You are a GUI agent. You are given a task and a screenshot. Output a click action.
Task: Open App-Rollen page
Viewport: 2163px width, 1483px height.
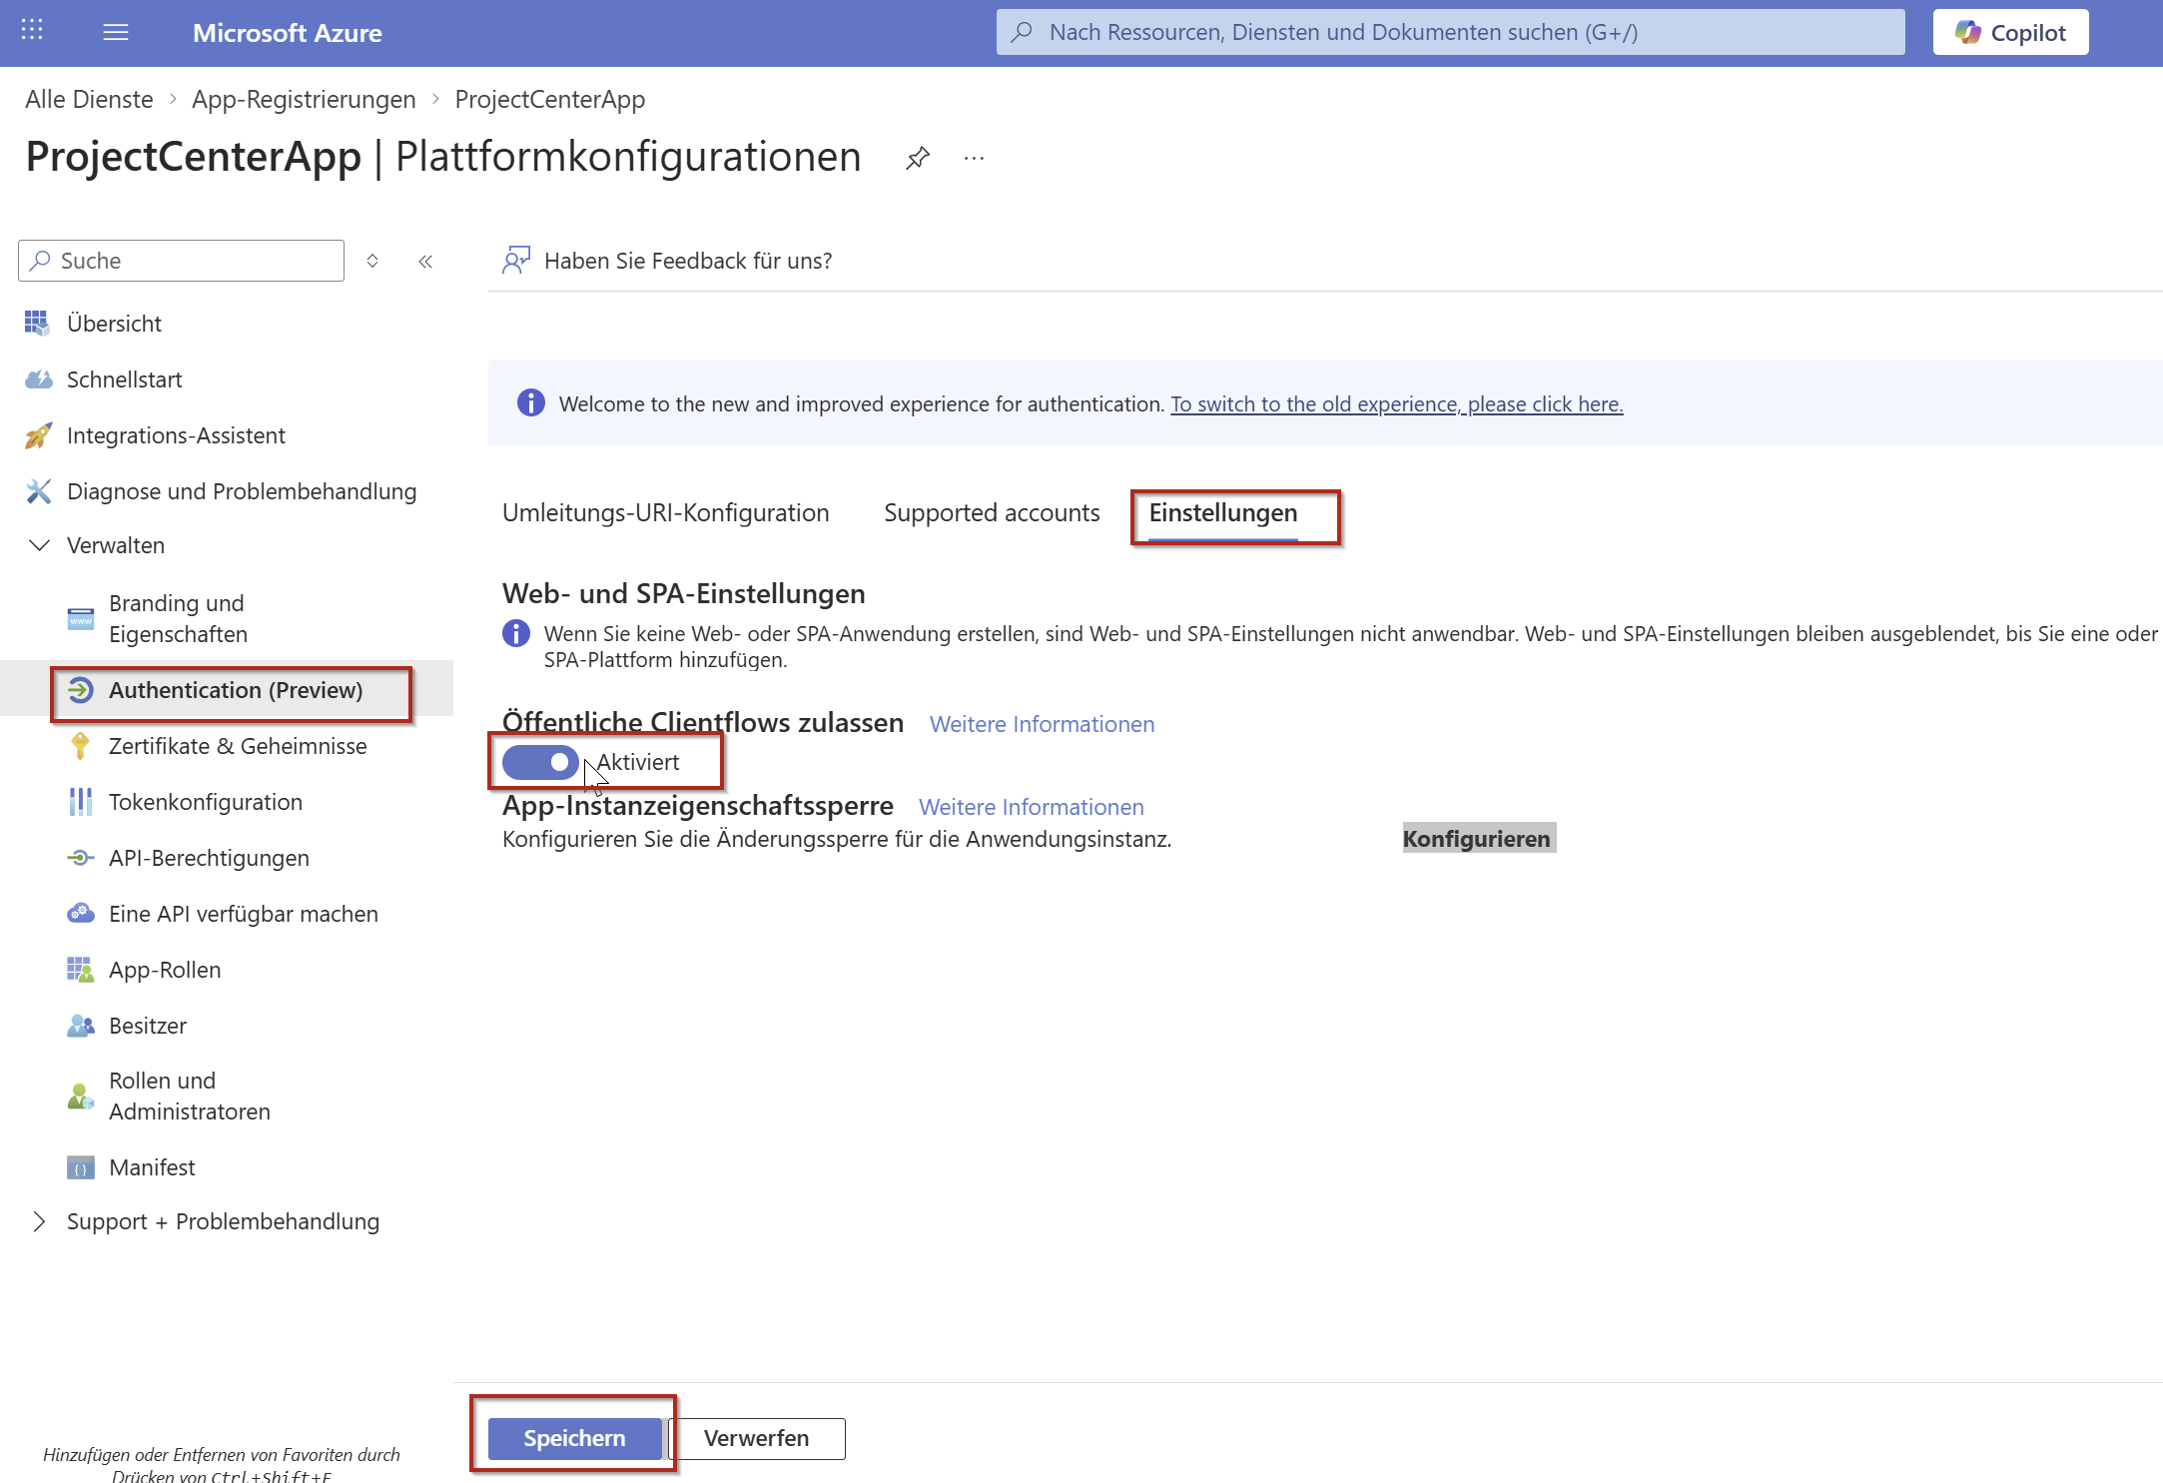[x=165, y=970]
